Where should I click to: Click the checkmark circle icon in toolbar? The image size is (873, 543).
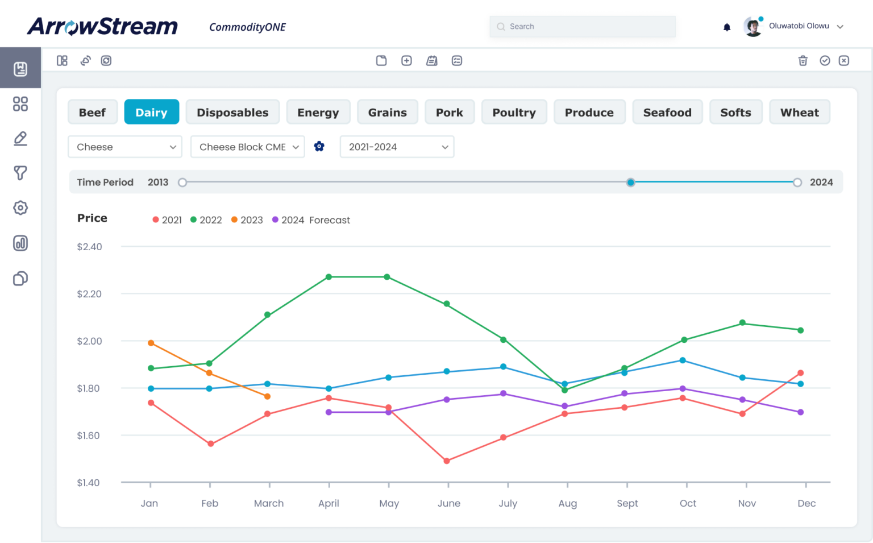[825, 61]
